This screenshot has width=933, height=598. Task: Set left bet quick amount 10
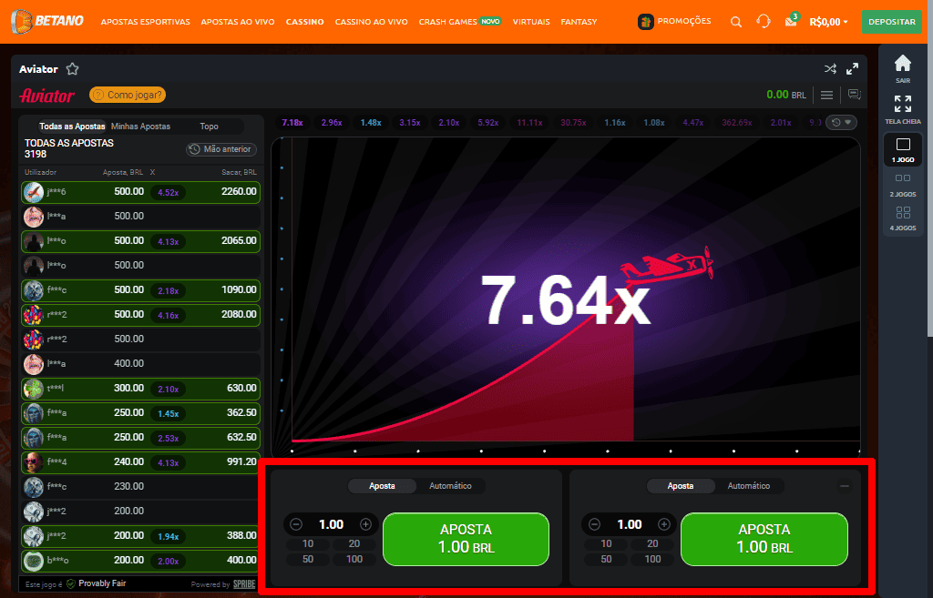(308, 543)
